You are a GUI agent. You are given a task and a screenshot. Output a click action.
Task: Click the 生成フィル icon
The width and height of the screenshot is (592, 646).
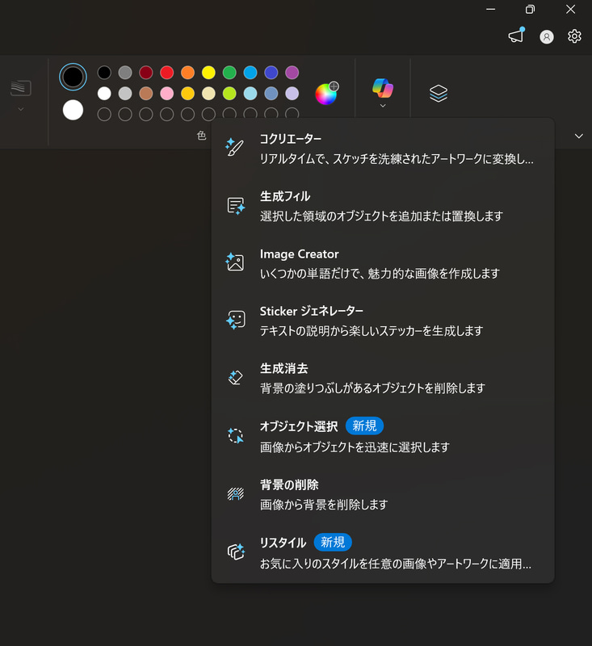(x=236, y=205)
